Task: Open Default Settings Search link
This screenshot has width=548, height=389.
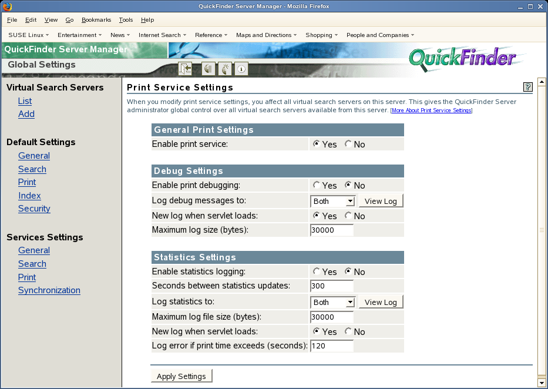Action: tap(32, 169)
